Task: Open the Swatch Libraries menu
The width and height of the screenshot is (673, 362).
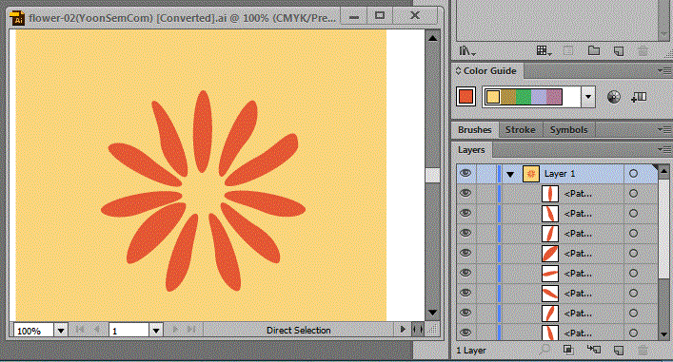Action: 467,51
